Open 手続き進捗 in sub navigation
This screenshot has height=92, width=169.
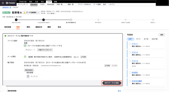pyautogui.click(x=50, y=5)
